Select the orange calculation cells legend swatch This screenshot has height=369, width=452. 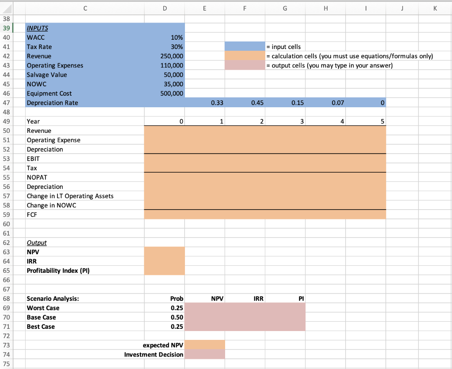(x=245, y=56)
